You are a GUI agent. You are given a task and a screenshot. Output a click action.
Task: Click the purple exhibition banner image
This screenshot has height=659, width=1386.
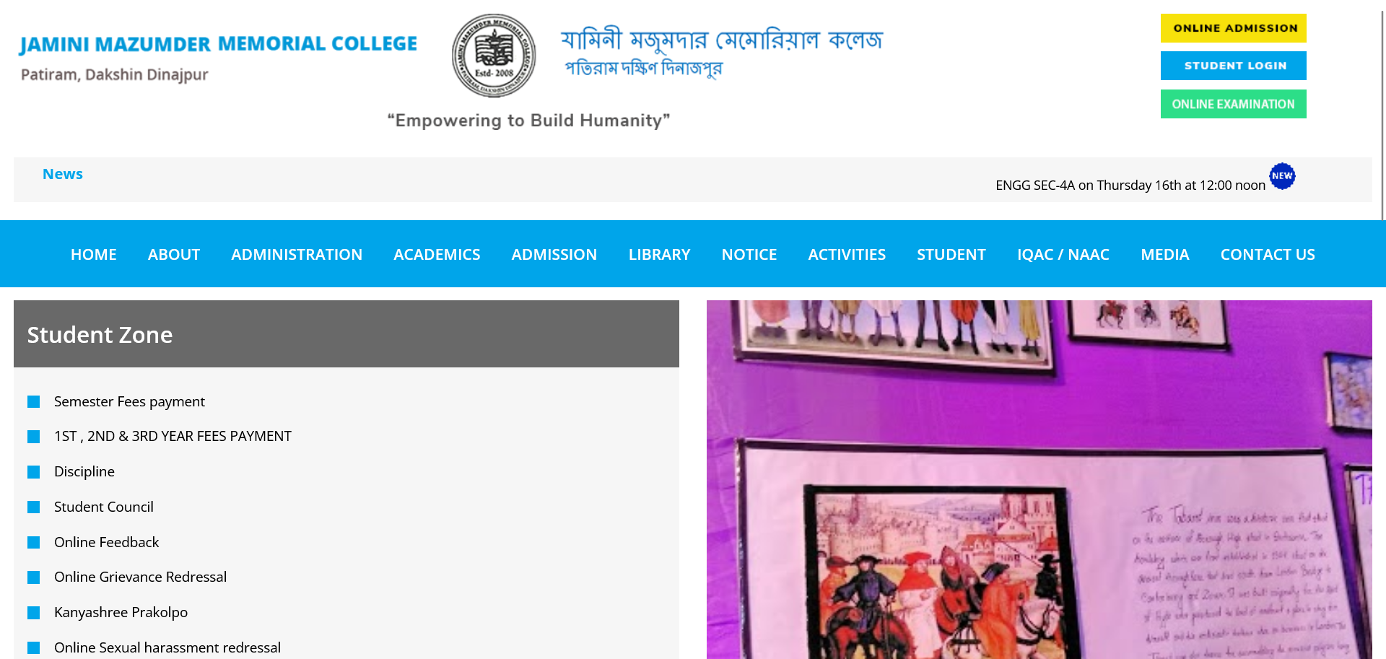[x=1039, y=479]
